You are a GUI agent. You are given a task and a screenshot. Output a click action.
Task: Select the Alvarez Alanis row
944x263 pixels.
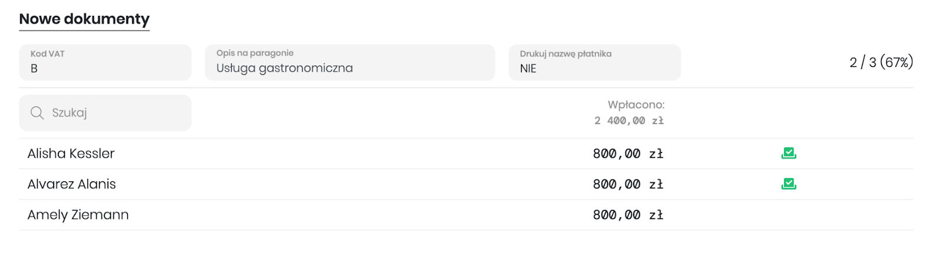point(466,184)
